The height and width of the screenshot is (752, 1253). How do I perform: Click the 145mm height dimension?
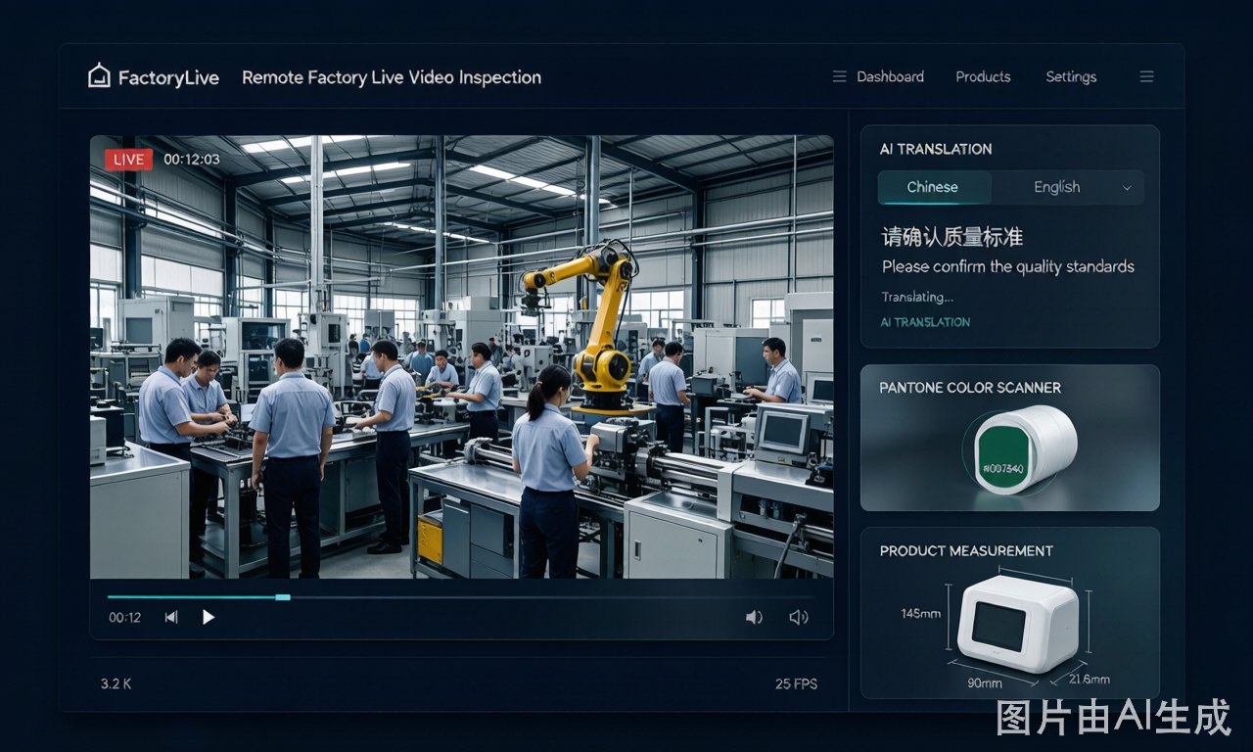tap(920, 614)
